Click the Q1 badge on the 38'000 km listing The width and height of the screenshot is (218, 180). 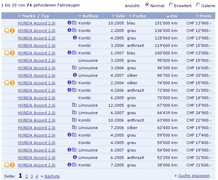(9, 165)
